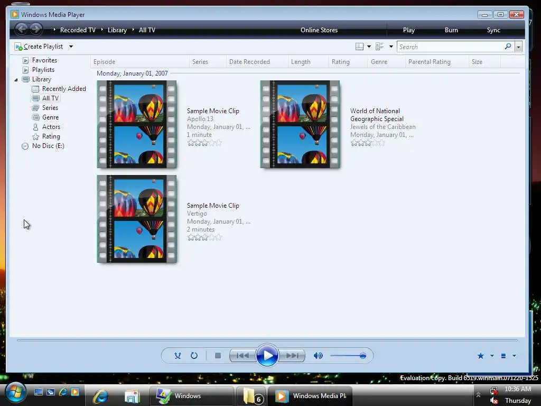Start playback with the Play button

coord(267,356)
